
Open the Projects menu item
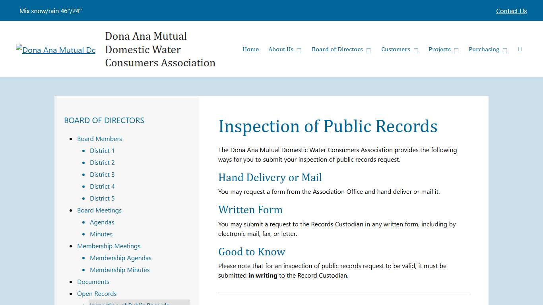439,49
